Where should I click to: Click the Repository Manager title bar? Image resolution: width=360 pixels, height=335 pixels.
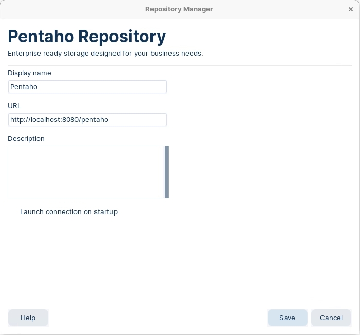[x=179, y=9]
